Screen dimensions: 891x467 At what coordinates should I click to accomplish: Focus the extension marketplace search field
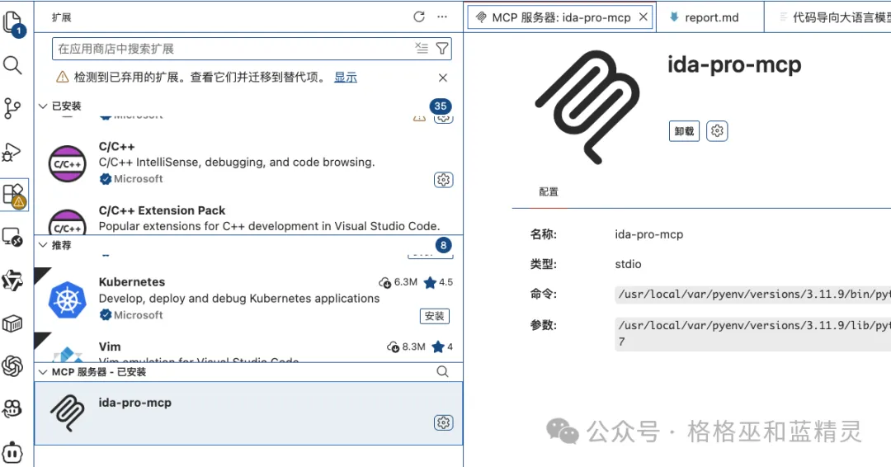click(252, 49)
